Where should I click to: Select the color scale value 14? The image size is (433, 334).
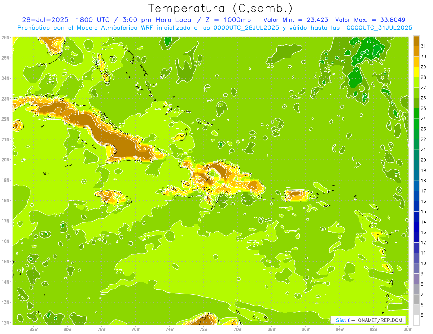423,222
